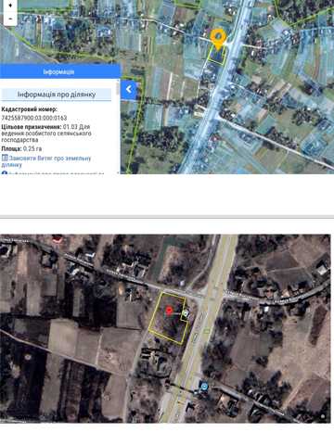Collapse the info panel using blue chevron arrow
Image resolution: width=334 pixels, height=445 pixels.
click(x=128, y=90)
